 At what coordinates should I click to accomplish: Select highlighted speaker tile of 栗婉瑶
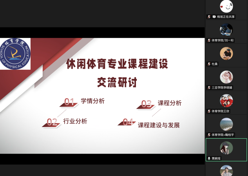pyautogui.click(x=226, y=149)
